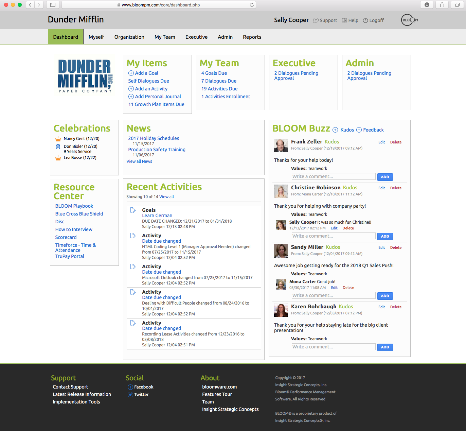Click the birthday cake icon for Lea Bosse

pos(58,158)
